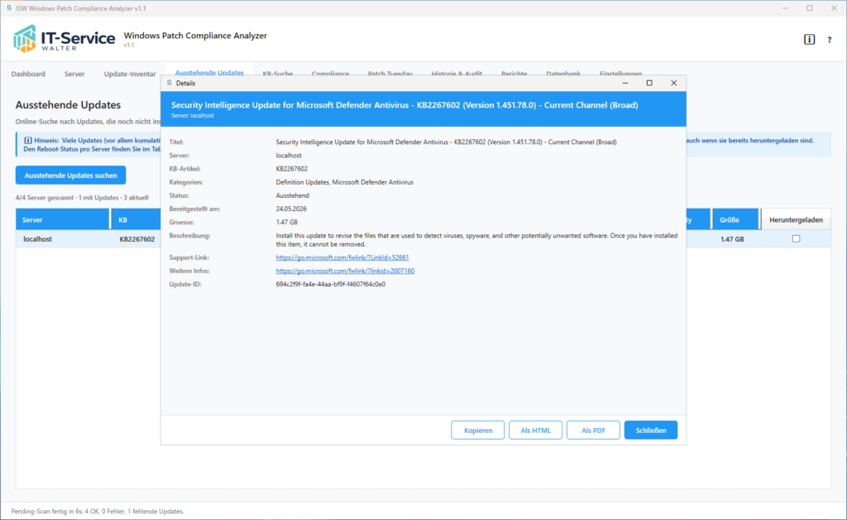Minimize the Details dialog
847x520 pixels.
(x=625, y=84)
